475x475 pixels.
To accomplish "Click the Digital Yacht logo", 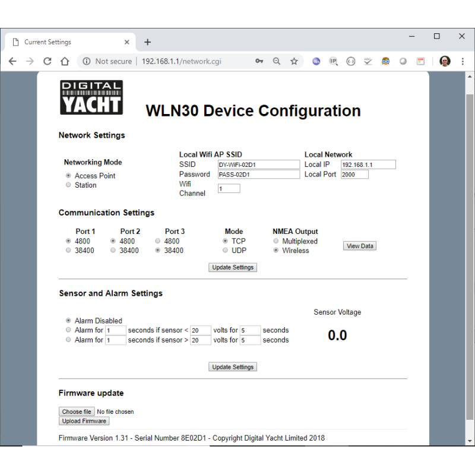I will (91, 97).
